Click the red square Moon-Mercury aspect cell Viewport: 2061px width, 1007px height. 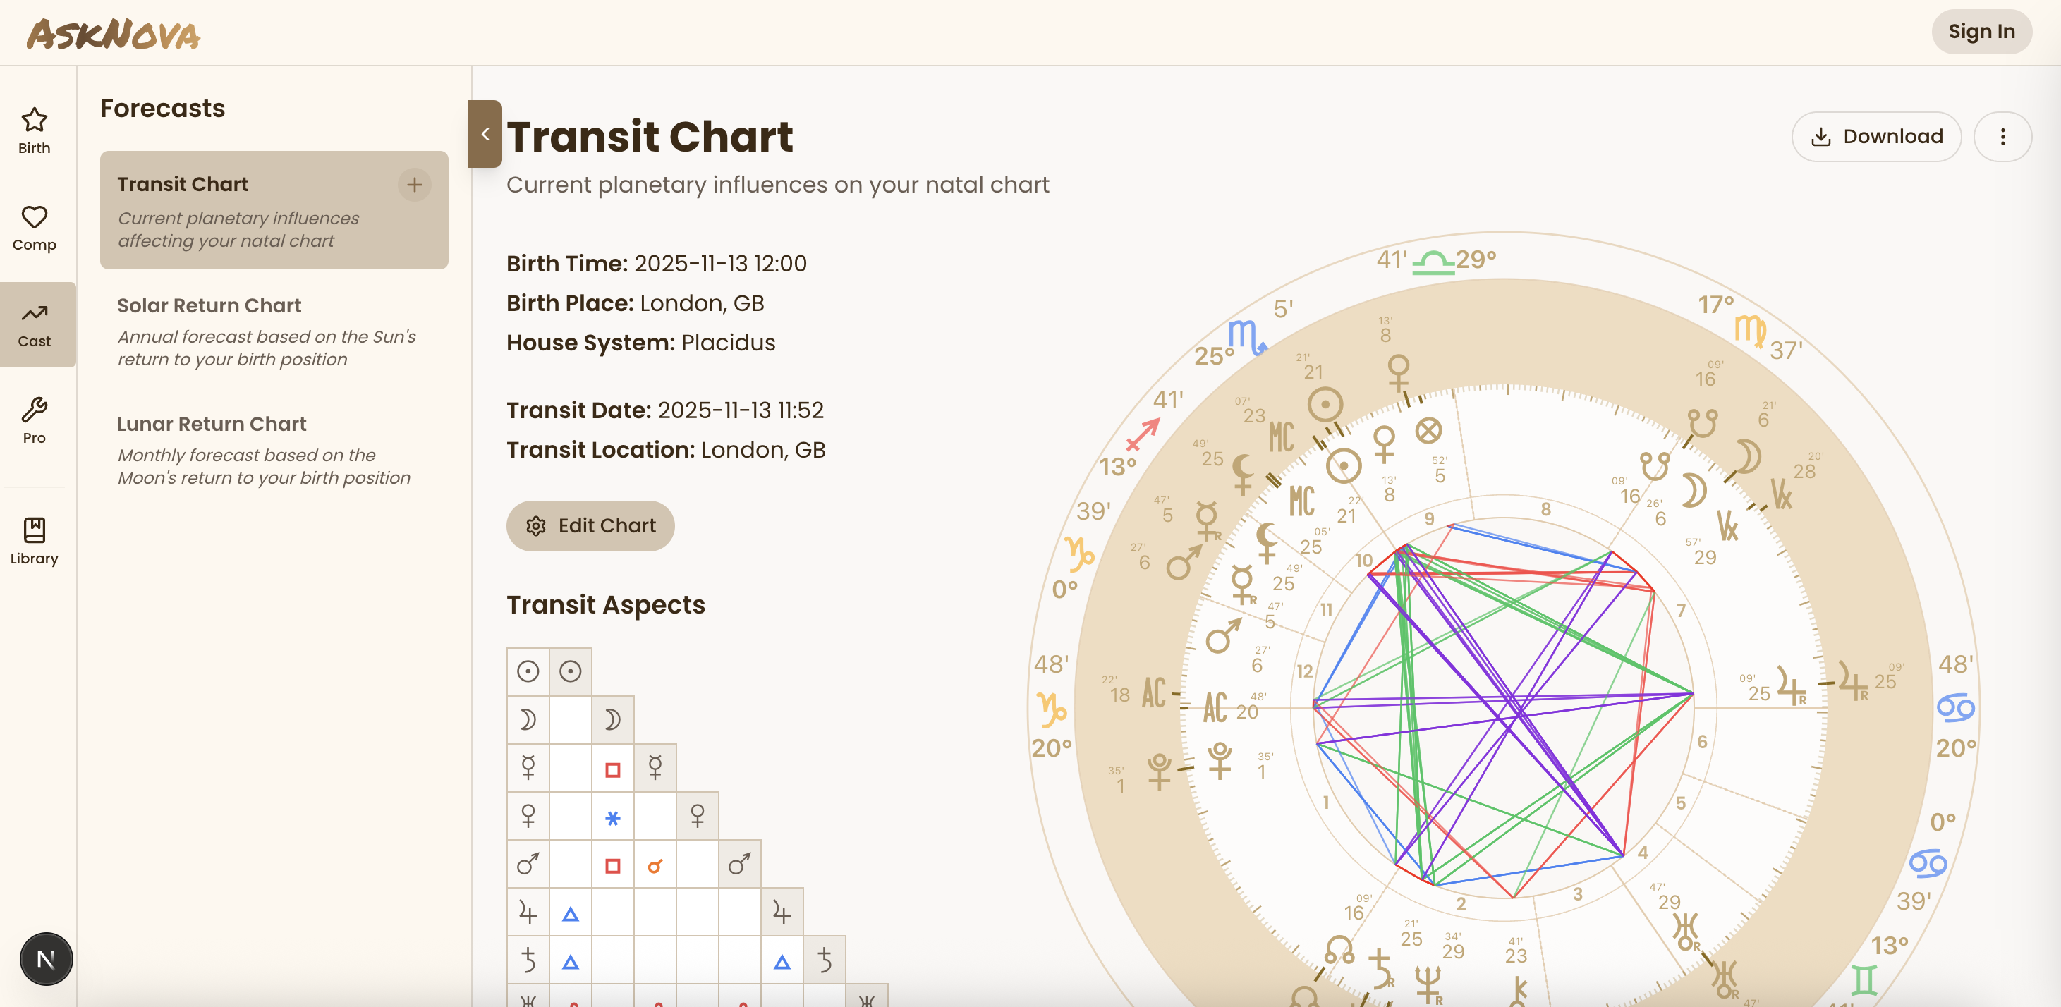pyautogui.click(x=612, y=769)
